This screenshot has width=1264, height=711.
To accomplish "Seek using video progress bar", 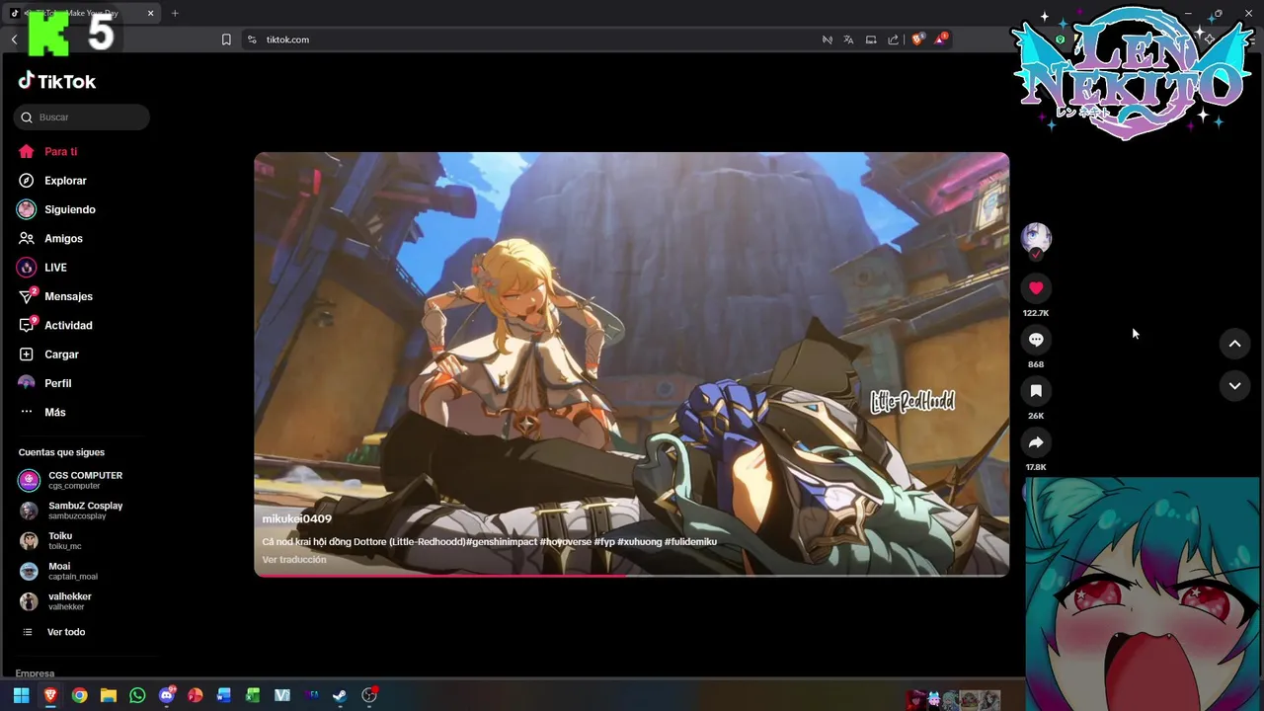I will tap(632, 575).
